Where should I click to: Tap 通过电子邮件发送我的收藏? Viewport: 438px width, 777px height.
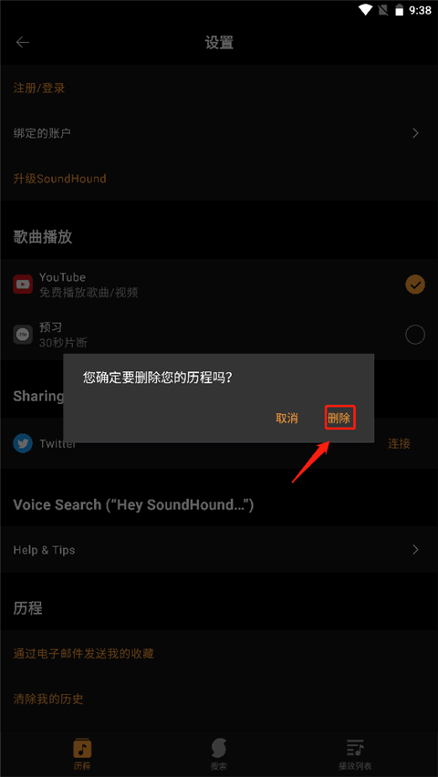point(83,654)
